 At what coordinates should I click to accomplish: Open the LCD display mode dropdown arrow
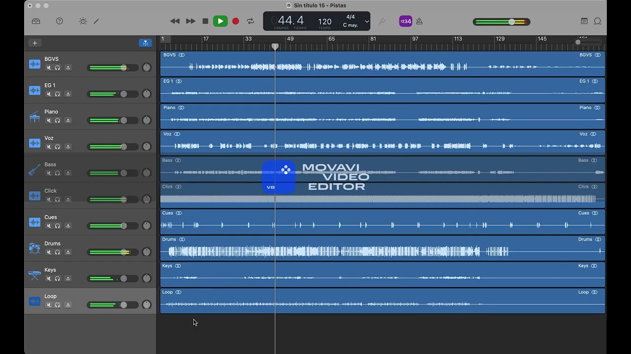coord(367,21)
